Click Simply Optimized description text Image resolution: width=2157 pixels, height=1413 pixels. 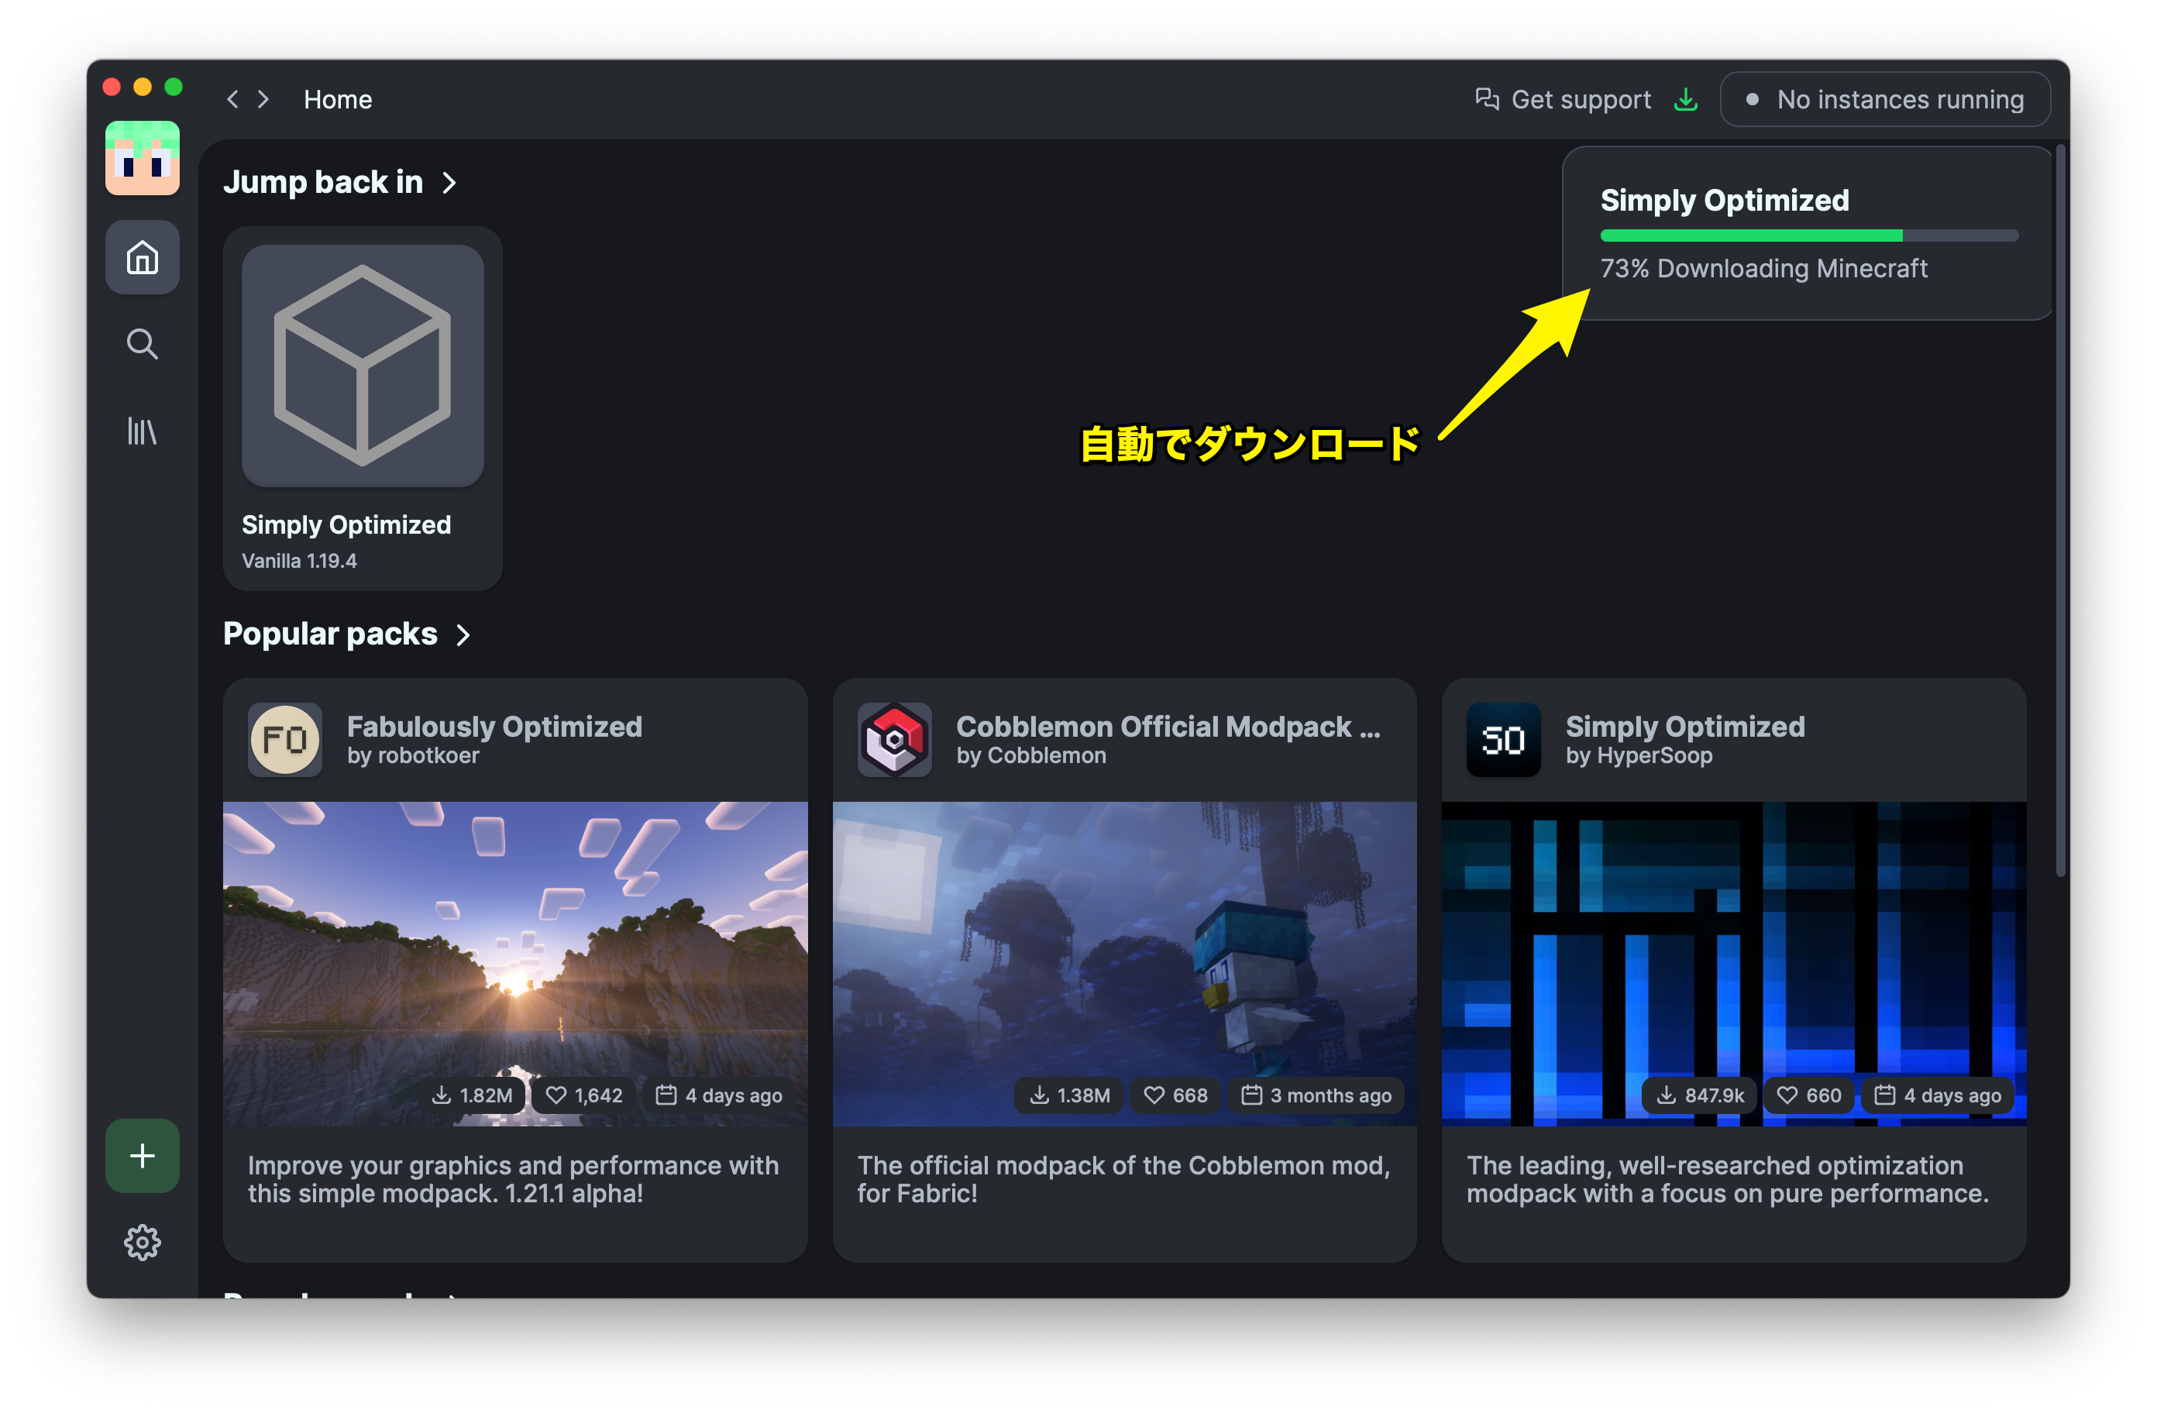coord(1728,1179)
